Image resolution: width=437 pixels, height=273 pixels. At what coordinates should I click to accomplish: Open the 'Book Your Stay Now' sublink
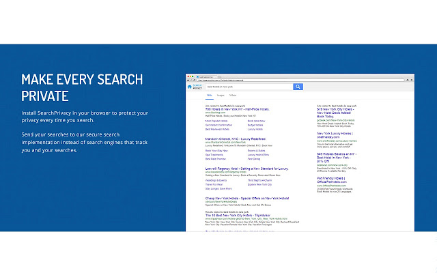coord(216,151)
